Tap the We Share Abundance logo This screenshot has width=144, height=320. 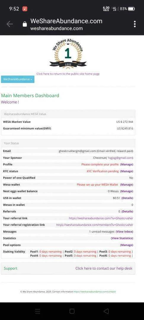[68, 53]
